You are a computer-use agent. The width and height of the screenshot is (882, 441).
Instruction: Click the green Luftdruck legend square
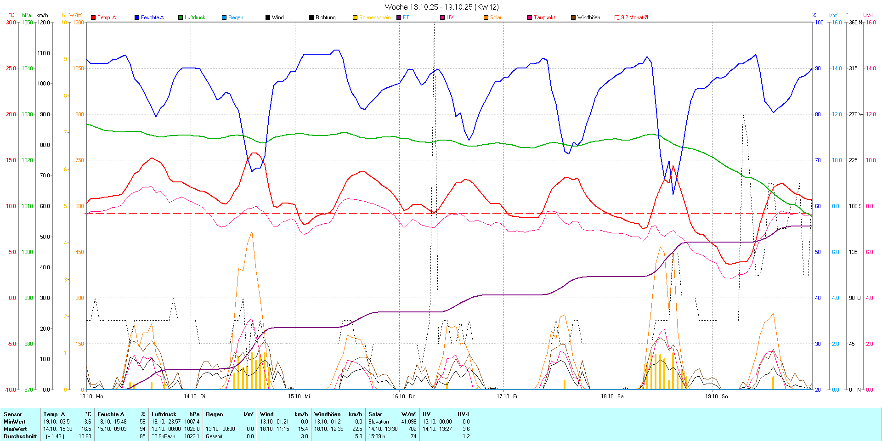coord(181,17)
